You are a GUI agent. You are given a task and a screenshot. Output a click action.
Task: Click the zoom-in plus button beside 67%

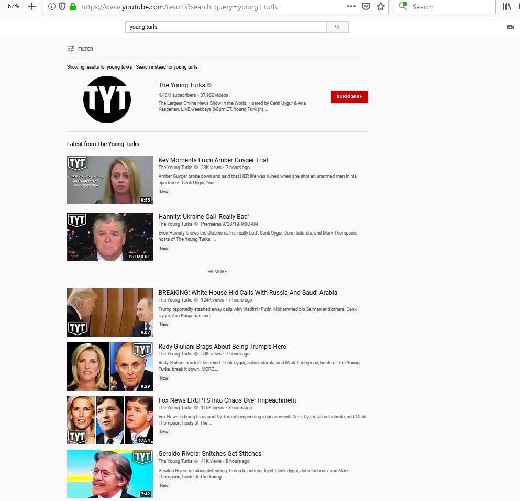pyautogui.click(x=32, y=6)
